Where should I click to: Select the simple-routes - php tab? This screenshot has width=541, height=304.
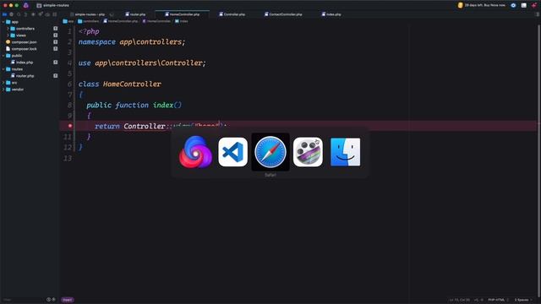(90, 14)
